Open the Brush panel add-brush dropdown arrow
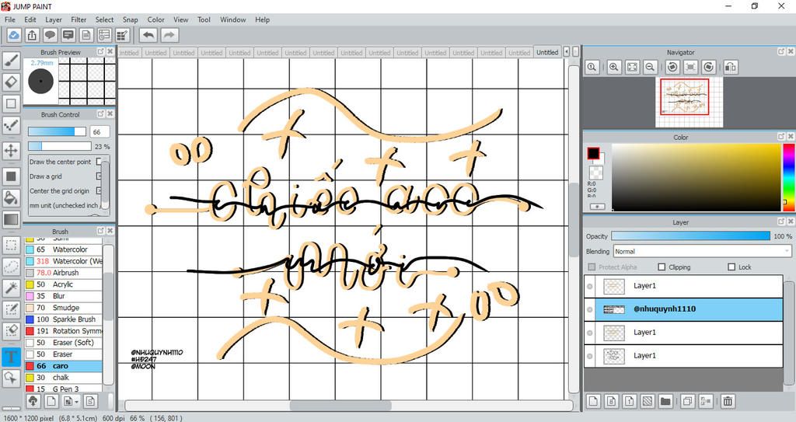The height and width of the screenshot is (422, 796). coord(76,401)
